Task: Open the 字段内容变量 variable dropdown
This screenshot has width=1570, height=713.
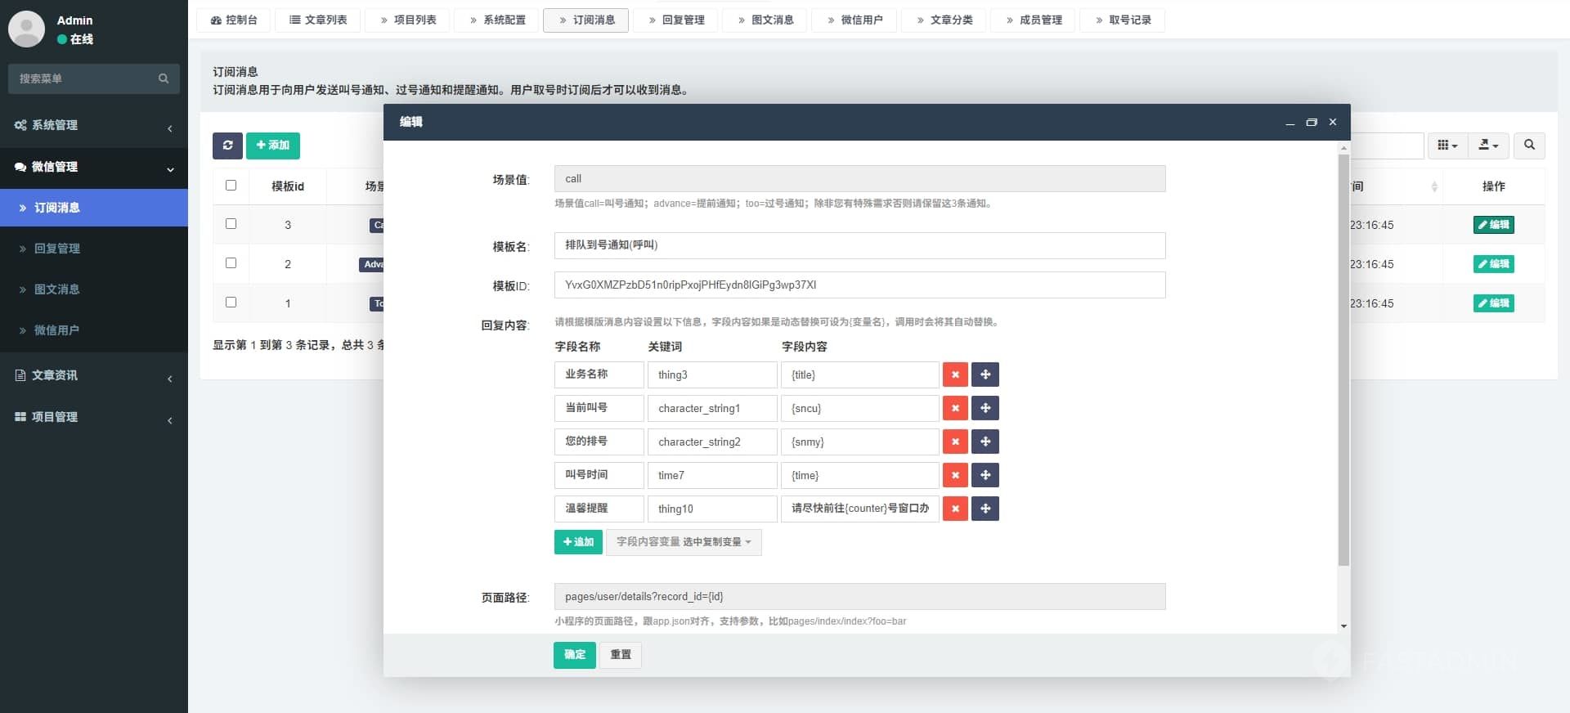Action: tap(684, 542)
